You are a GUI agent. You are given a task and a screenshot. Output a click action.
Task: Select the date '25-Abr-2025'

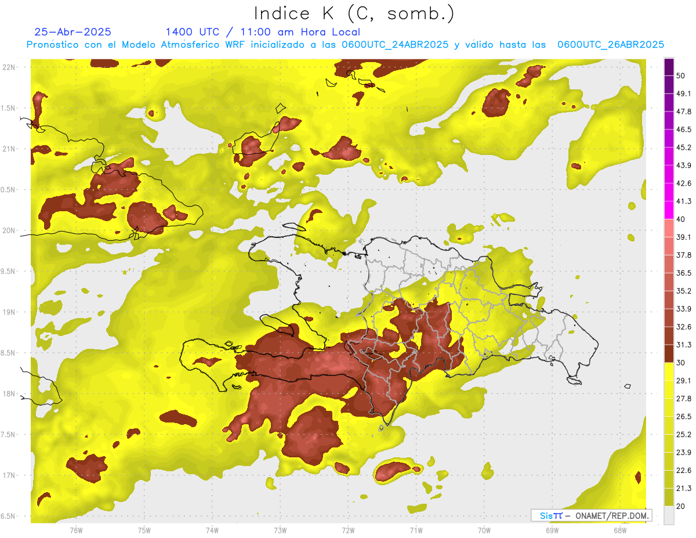coord(73,32)
